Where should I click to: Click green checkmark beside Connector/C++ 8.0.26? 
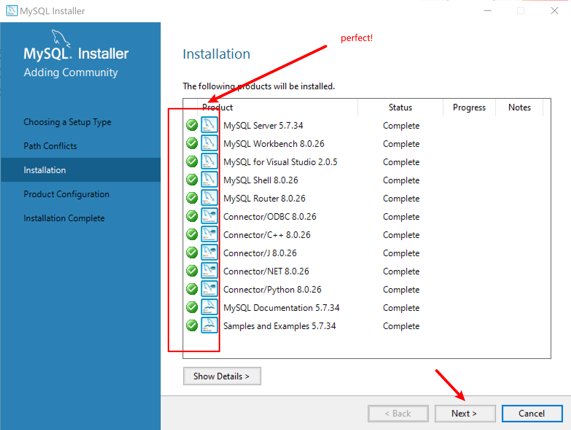[x=192, y=234]
